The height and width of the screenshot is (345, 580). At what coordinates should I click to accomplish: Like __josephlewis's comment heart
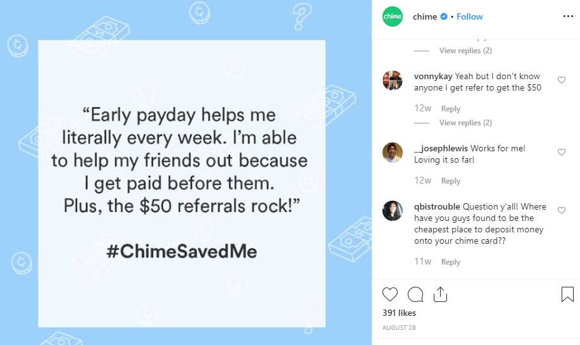pos(562,152)
